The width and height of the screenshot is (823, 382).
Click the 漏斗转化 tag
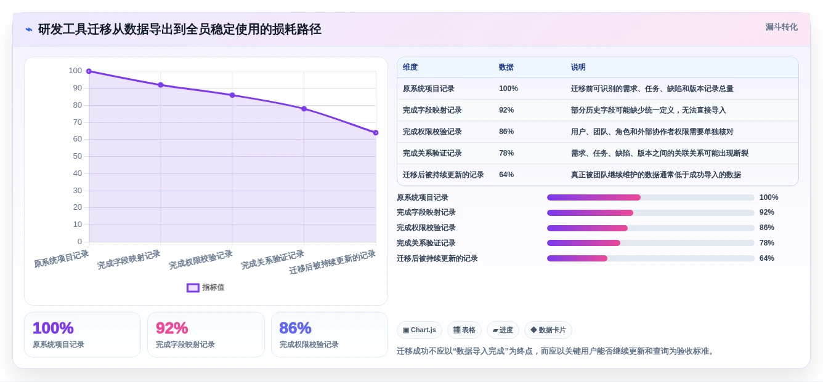pyautogui.click(x=781, y=27)
